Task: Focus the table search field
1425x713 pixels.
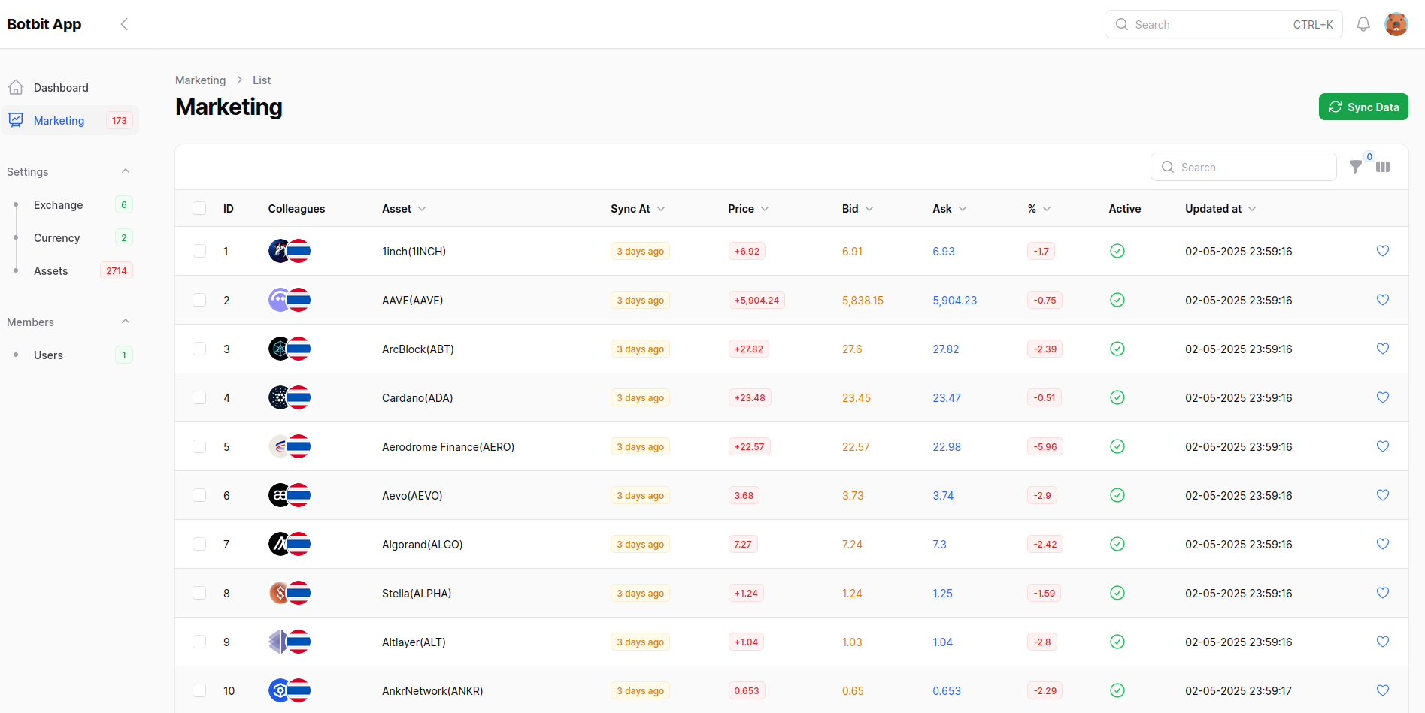Action: click(x=1244, y=167)
